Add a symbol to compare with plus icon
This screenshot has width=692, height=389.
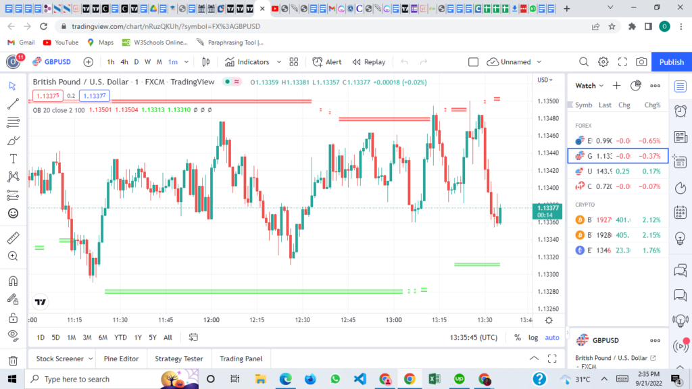[89, 61]
